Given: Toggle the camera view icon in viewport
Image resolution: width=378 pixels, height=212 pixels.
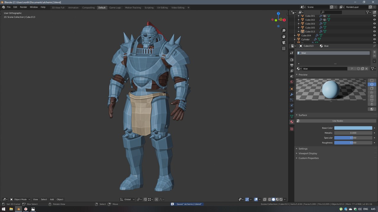Looking at the screenshot, I should [284, 42].
